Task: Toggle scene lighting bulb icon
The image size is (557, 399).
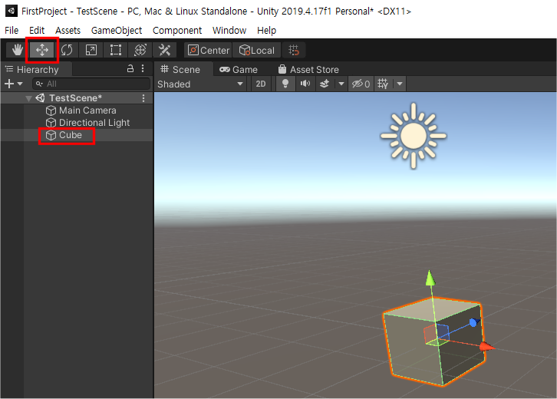Action: [x=285, y=84]
